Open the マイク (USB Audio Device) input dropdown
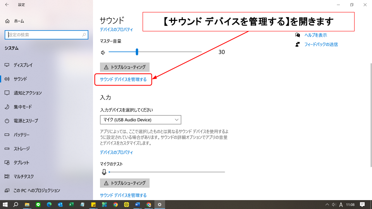 pos(140,120)
